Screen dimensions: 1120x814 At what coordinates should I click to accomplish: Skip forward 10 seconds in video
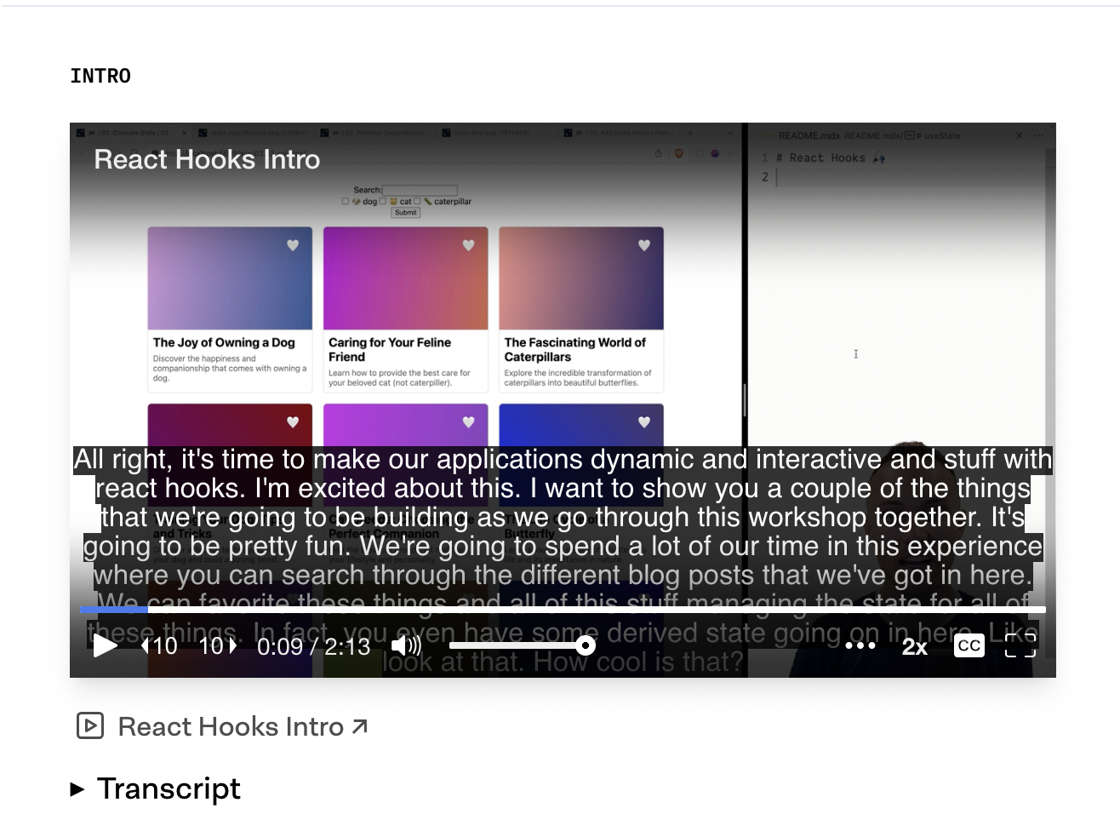pyautogui.click(x=218, y=646)
